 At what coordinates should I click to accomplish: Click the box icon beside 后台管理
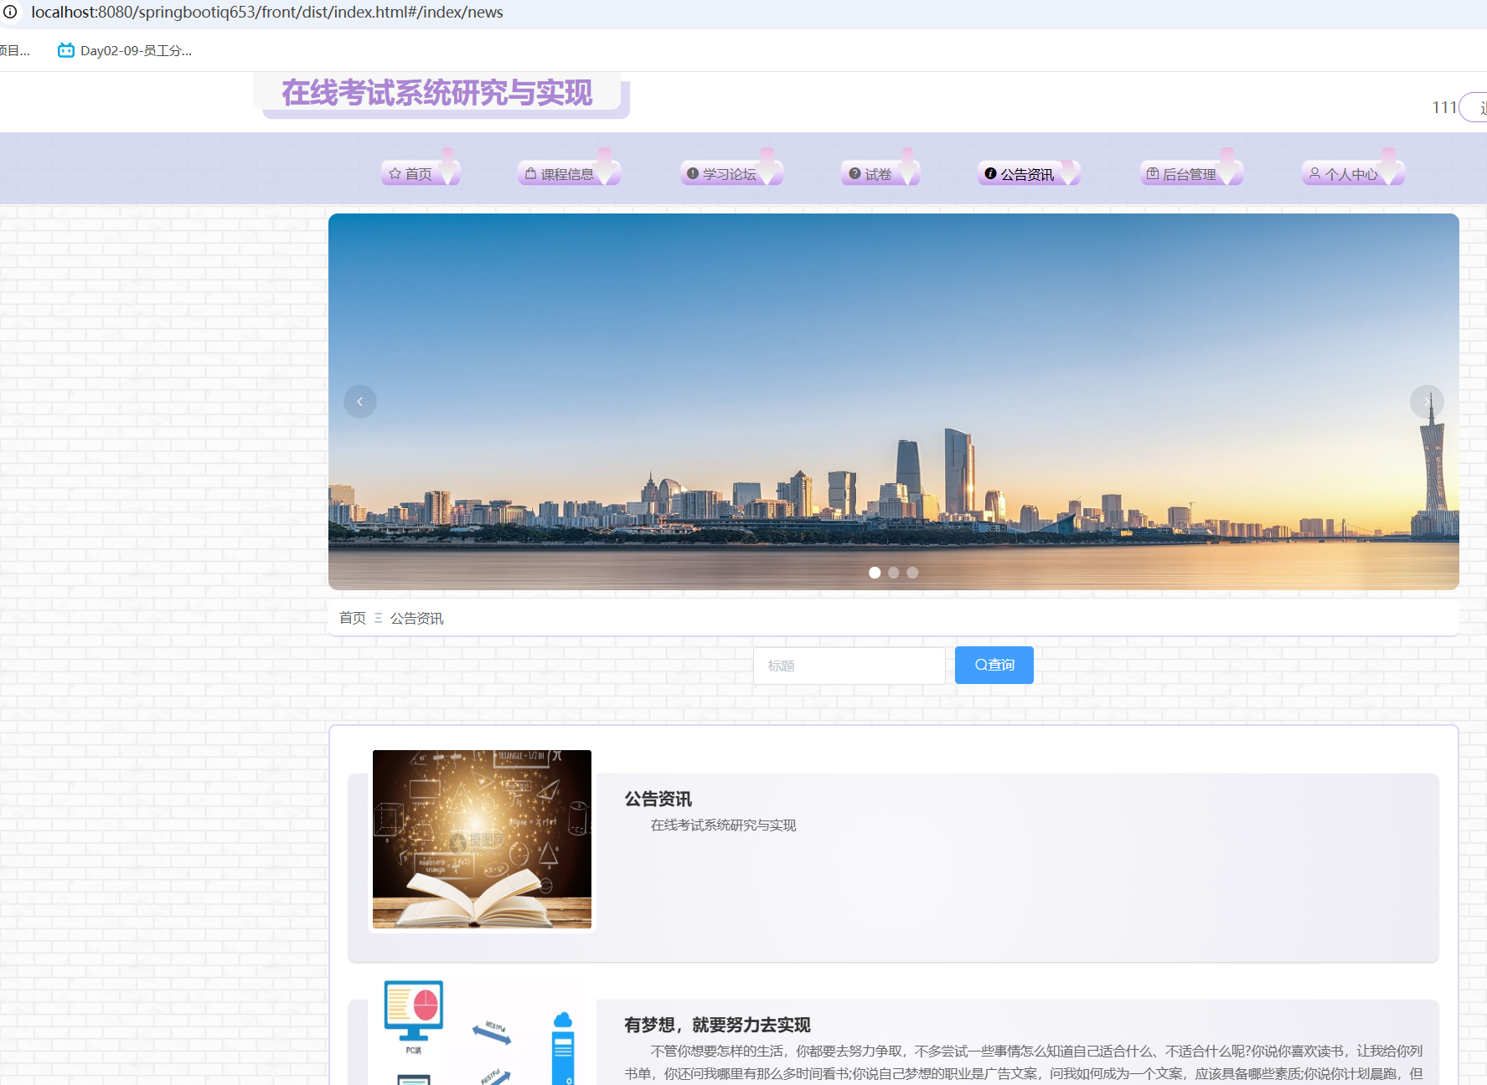tap(1153, 173)
